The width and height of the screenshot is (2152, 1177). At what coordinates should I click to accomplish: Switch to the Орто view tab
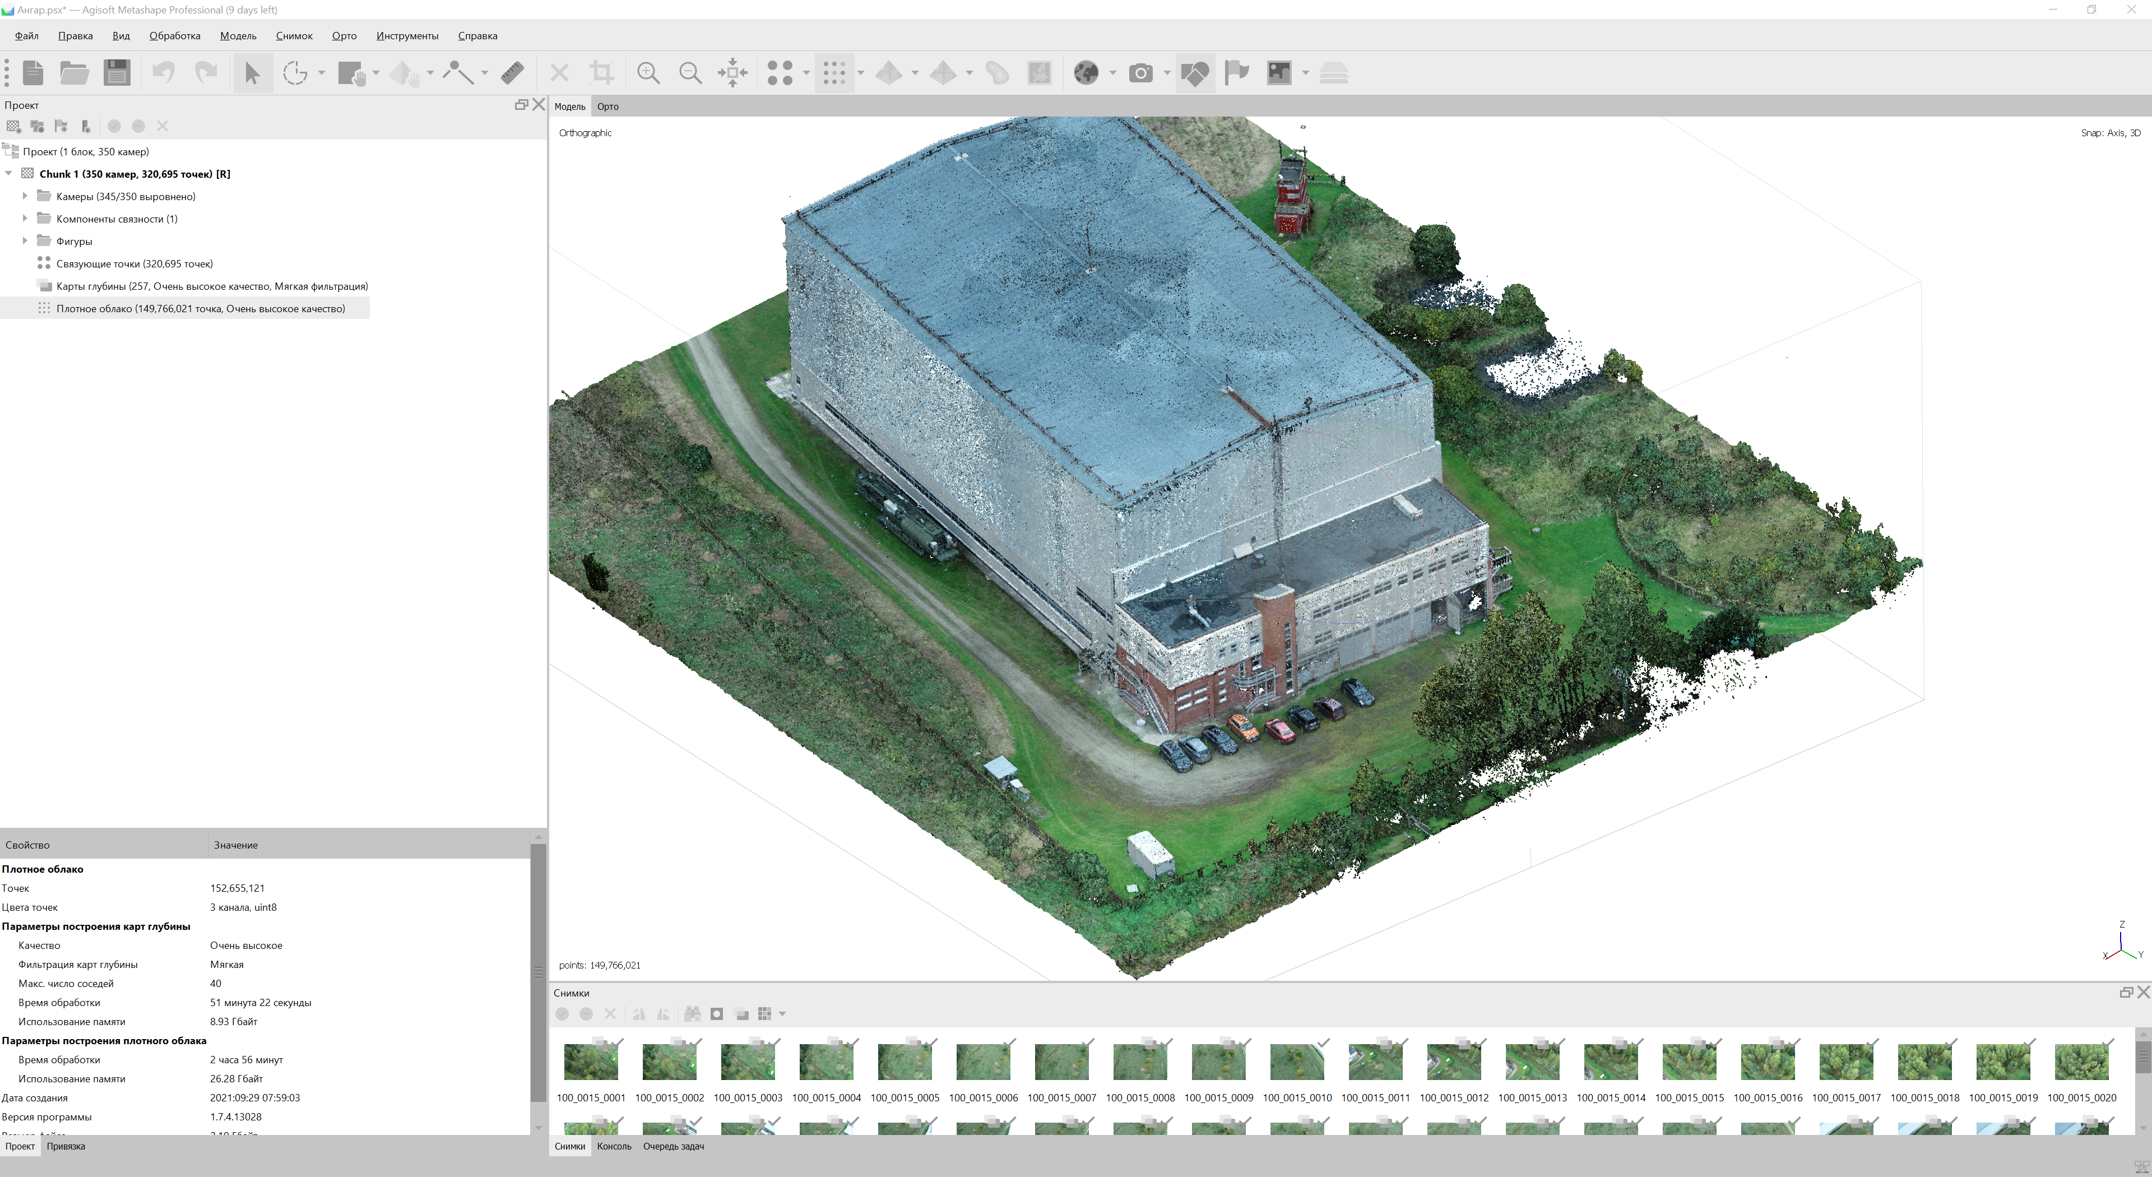click(607, 106)
